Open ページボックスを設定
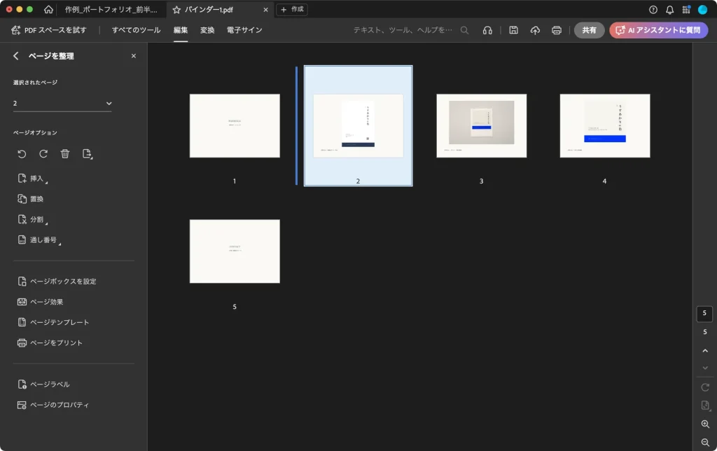 click(x=57, y=282)
